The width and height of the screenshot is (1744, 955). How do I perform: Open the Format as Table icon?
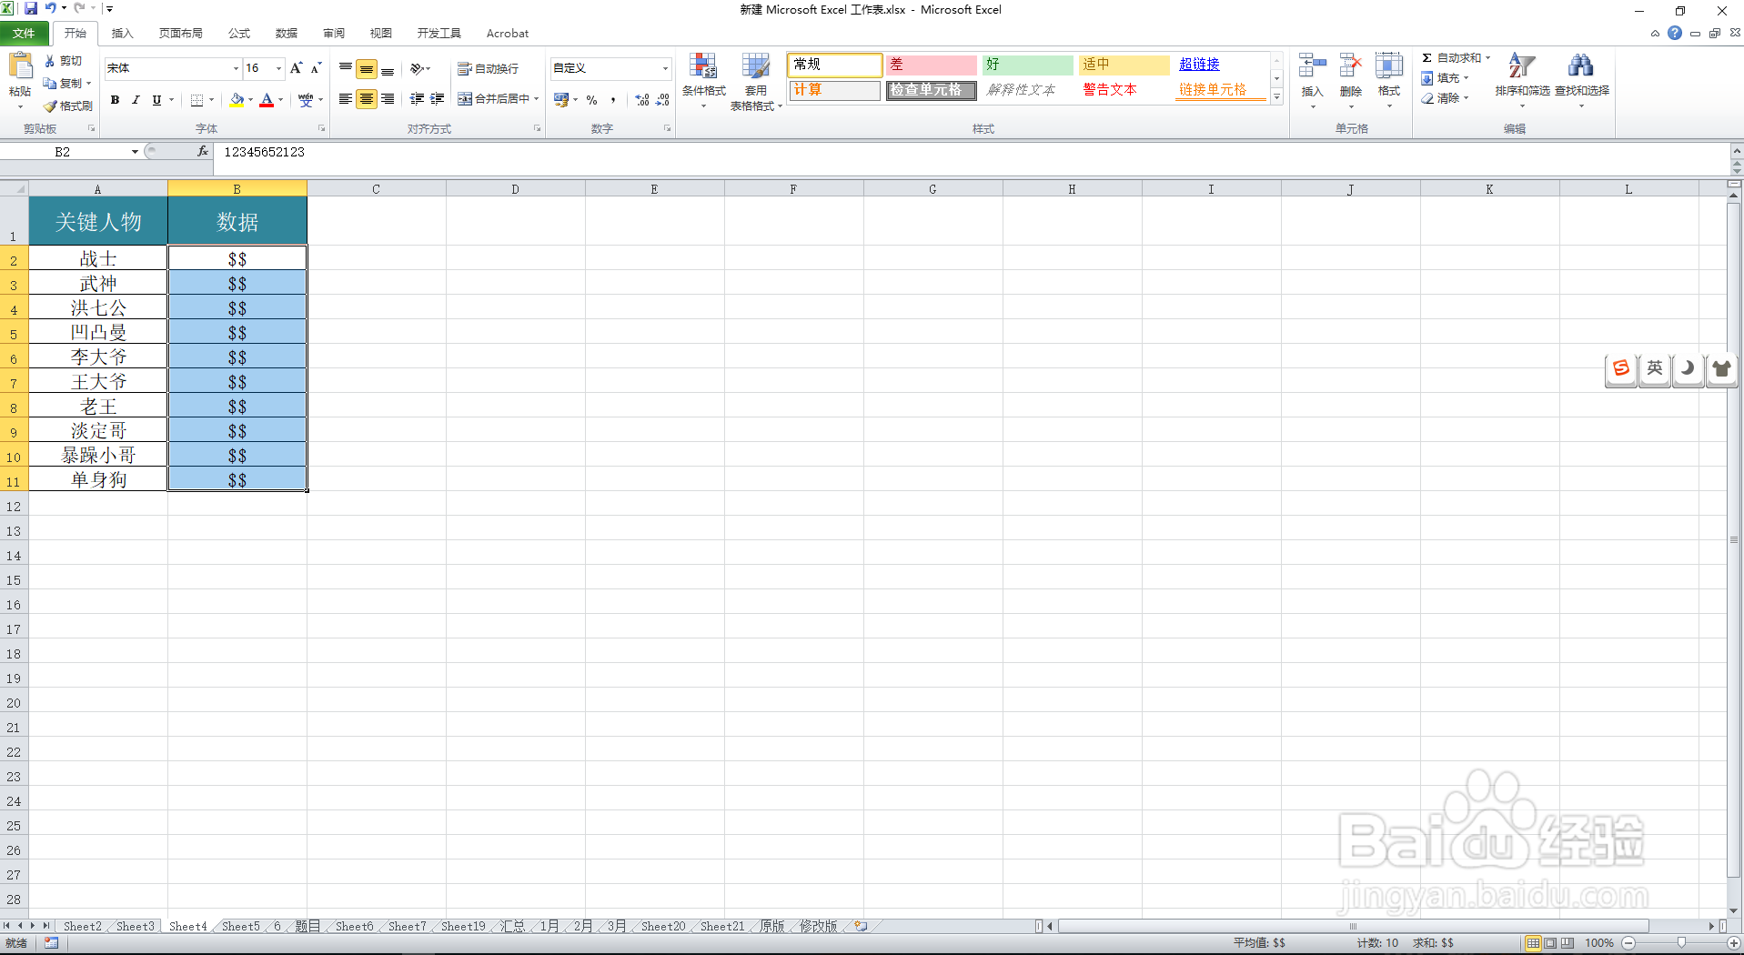point(755,65)
